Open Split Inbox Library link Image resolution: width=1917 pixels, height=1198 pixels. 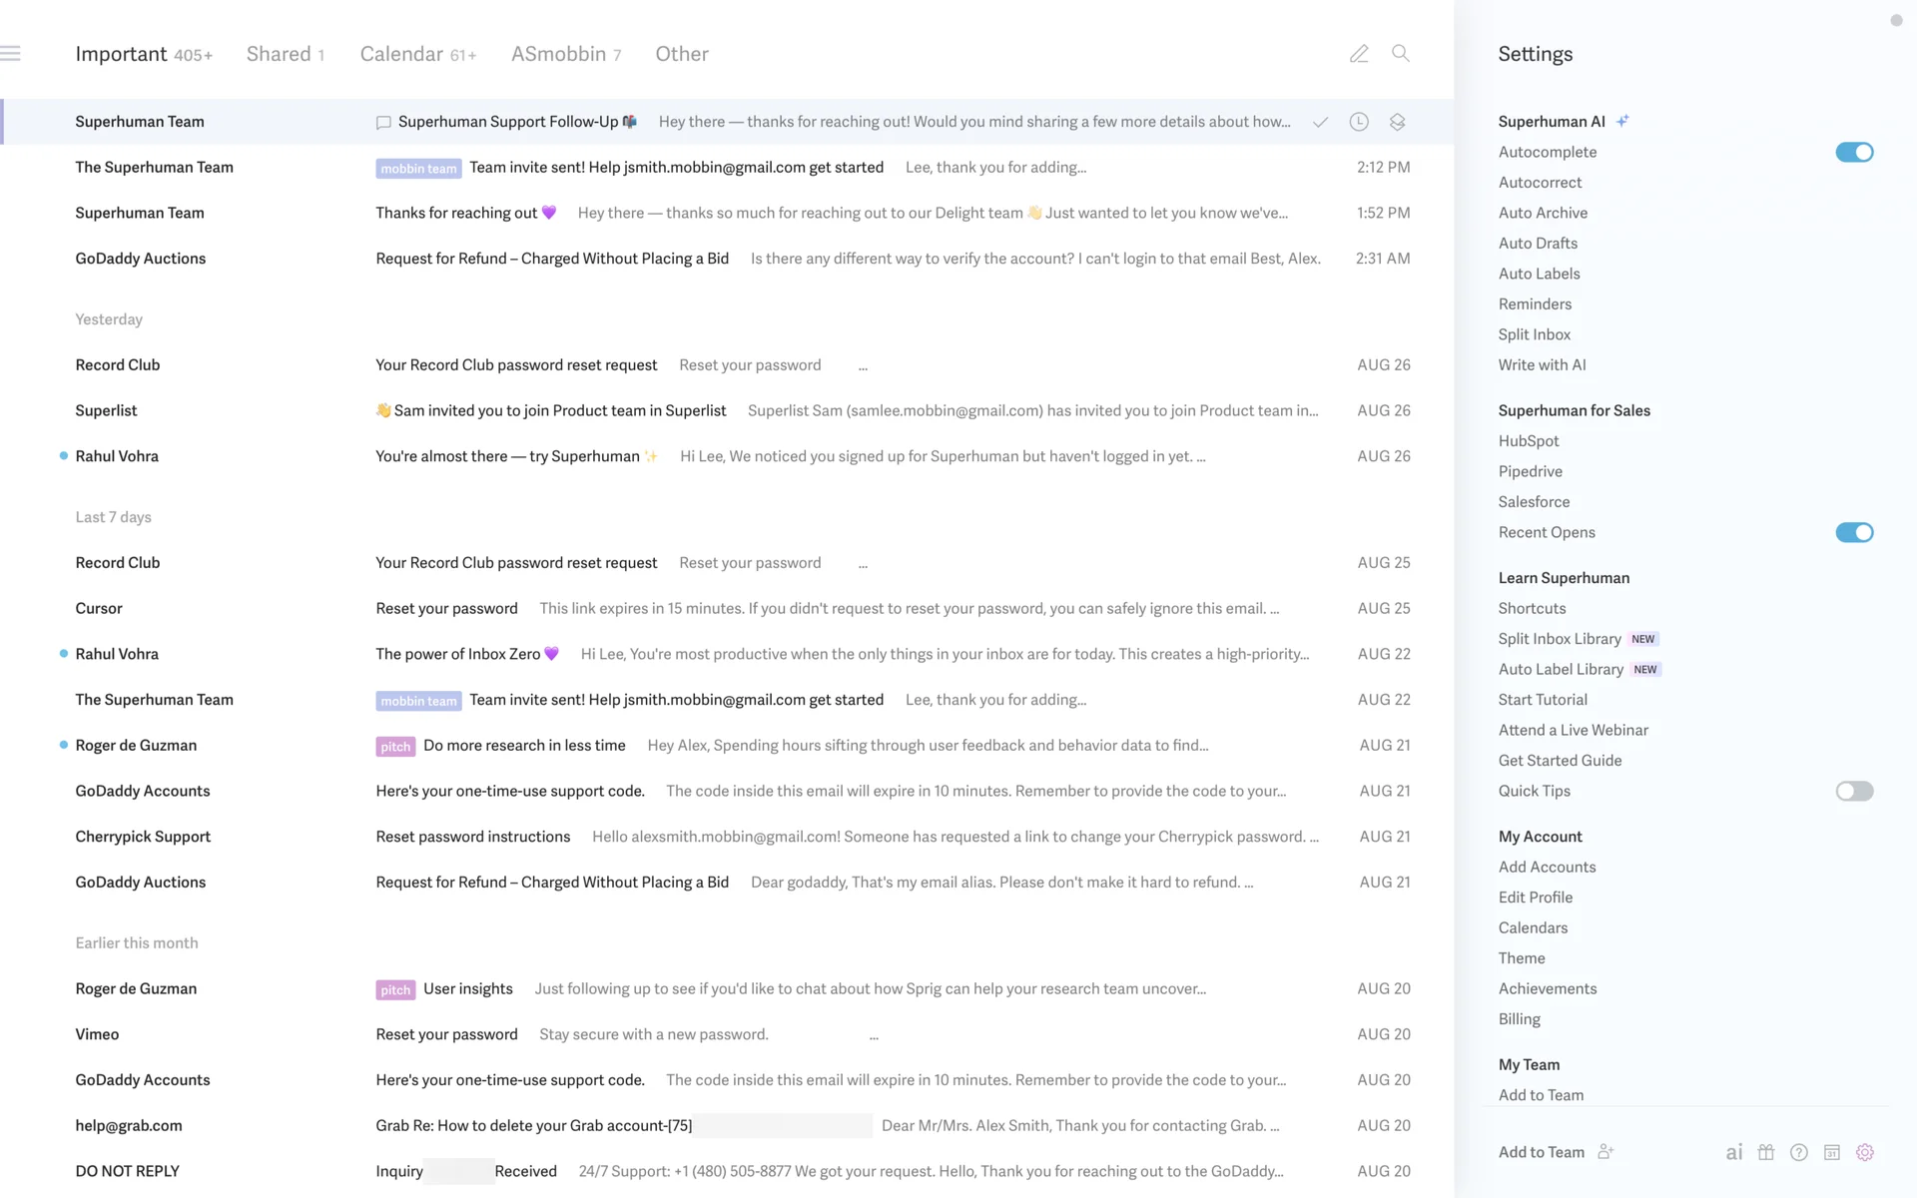(1560, 639)
